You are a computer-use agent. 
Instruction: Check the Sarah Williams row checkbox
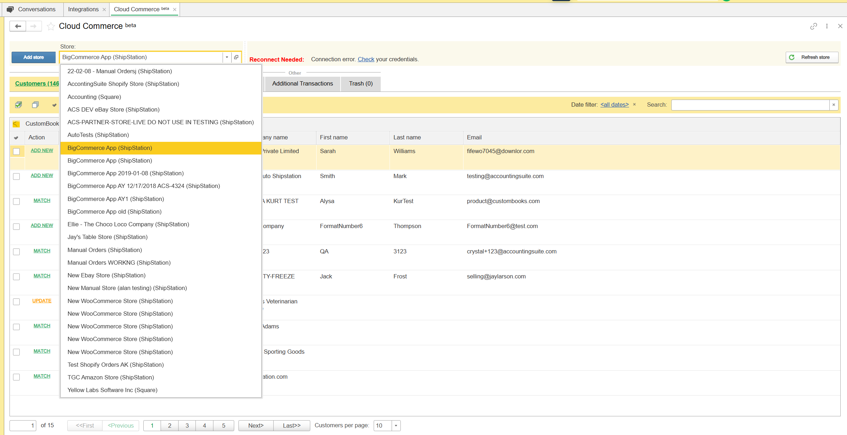pyautogui.click(x=17, y=151)
